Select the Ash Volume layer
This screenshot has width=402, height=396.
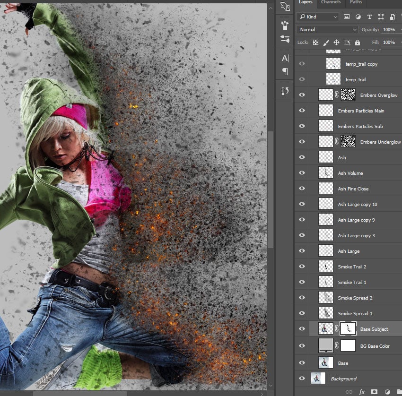pyautogui.click(x=350, y=173)
